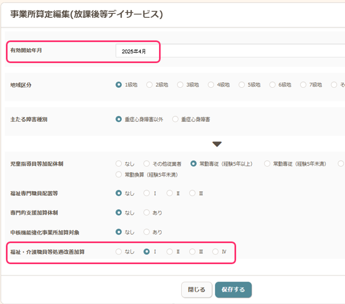Select 重症心身障害 as main disability type
The width and height of the screenshot is (345, 304).
click(x=175, y=119)
